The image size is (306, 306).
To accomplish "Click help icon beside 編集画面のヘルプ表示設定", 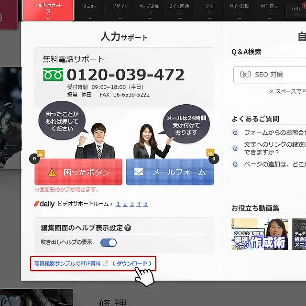I will tap(128, 228).
